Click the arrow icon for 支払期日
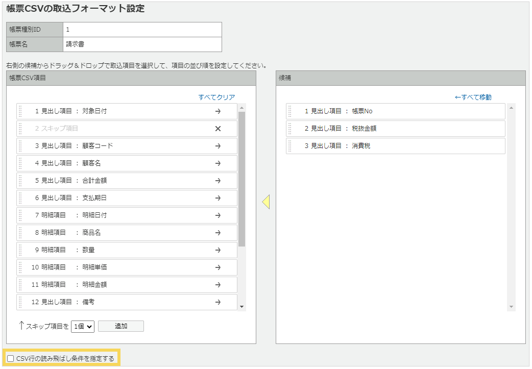Image resolution: width=532 pixels, height=369 pixels. 219,198
